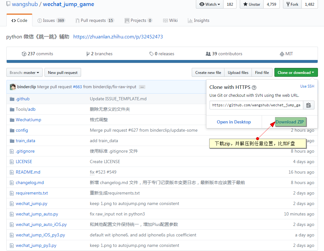324x251 pixels.
Task: Click the changelog.md file icon
Action: (x=12, y=183)
